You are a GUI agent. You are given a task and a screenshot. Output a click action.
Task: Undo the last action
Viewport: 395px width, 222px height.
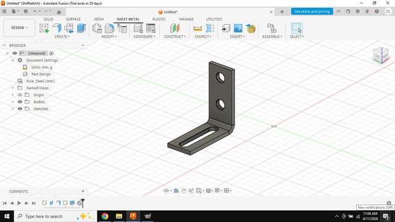click(35, 11)
